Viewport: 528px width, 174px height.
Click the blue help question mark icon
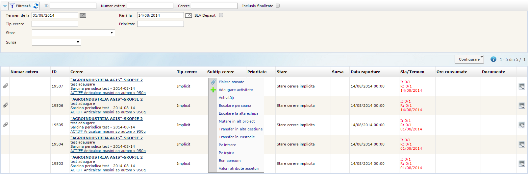(x=493, y=59)
